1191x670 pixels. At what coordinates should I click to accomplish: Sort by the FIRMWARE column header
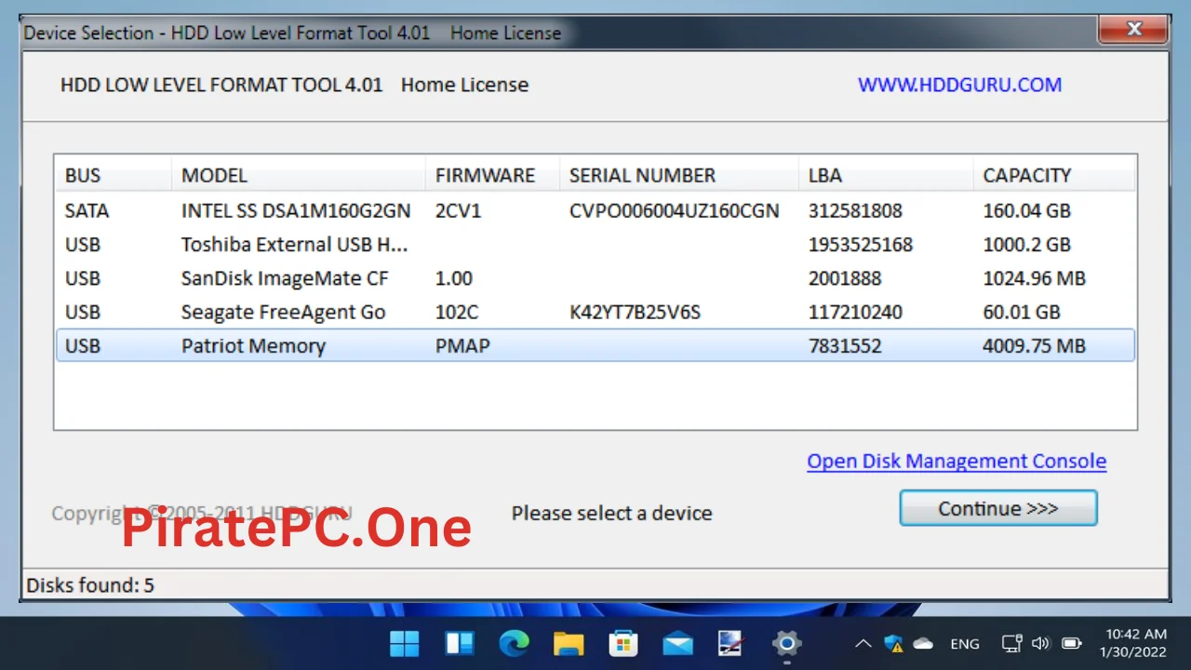point(492,175)
